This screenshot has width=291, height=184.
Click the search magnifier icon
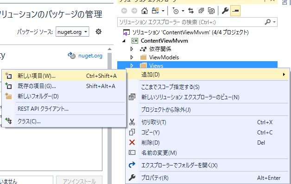pos(267,22)
